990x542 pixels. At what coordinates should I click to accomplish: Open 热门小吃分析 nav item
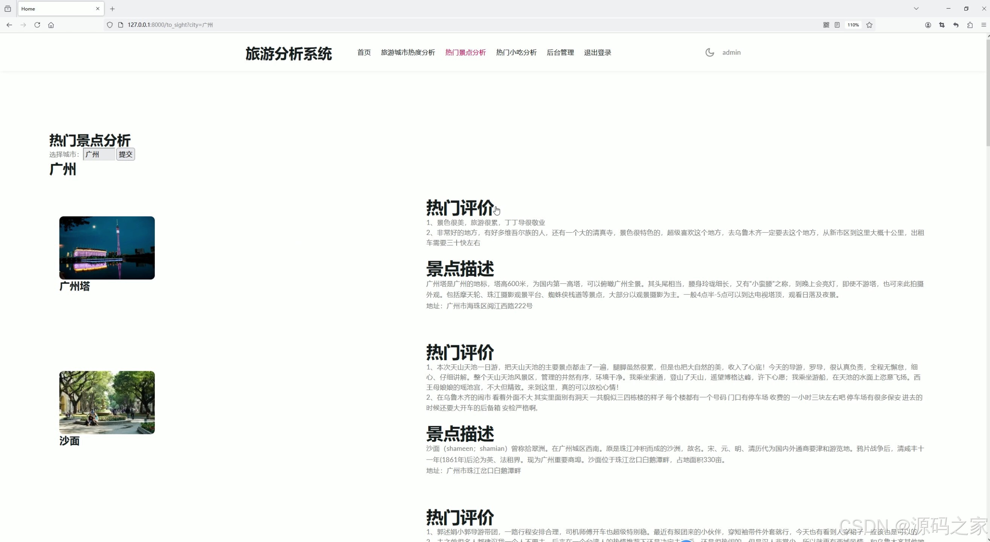click(x=516, y=53)
